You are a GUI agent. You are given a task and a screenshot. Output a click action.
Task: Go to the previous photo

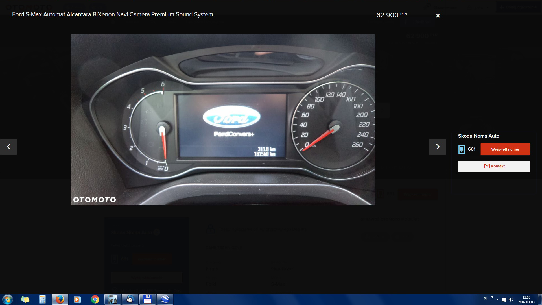click(8, 147)
